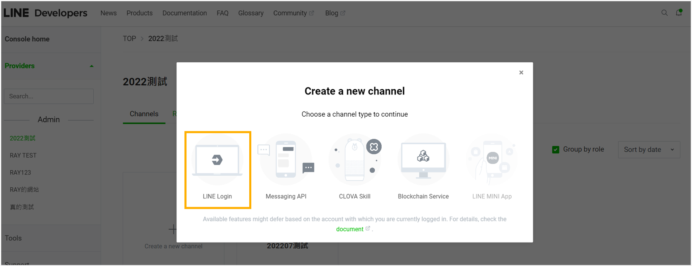The height and width of the screenshot is (266, 692).
Task: Select provider 2022測試 in sidebar
Action: pos(23,138)
